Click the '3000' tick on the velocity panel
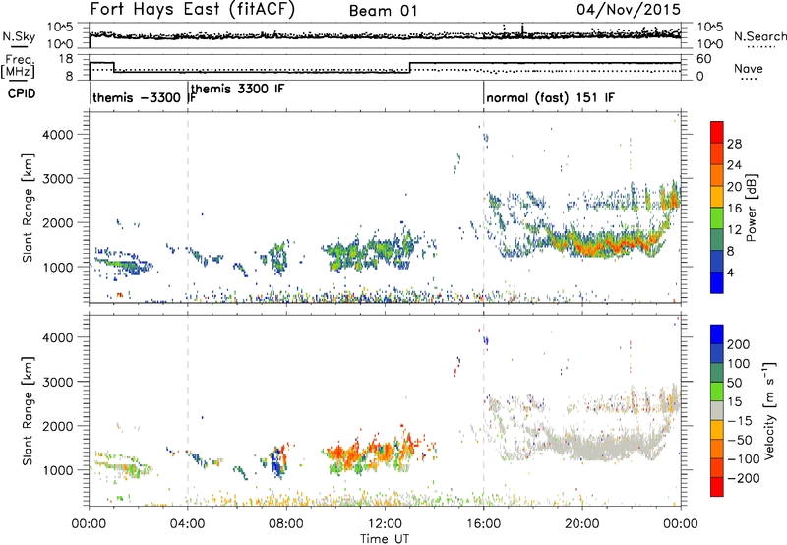The image size is (787, 545). [57, 382]
